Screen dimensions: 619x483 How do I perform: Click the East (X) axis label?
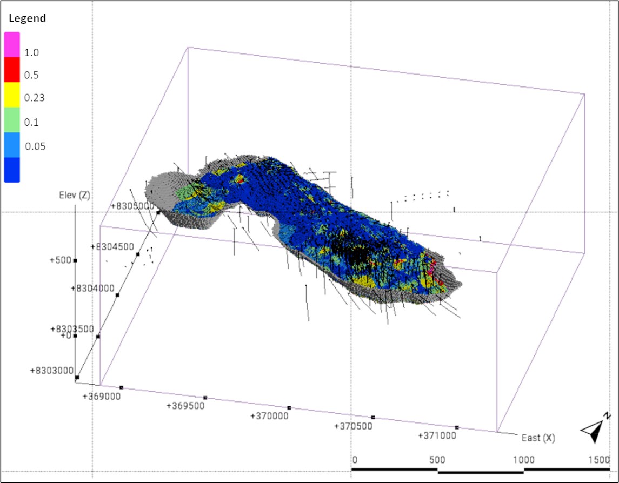[538, 438]
